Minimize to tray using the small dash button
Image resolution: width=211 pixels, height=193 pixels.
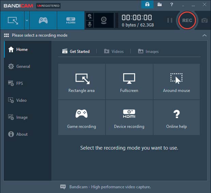183,6
